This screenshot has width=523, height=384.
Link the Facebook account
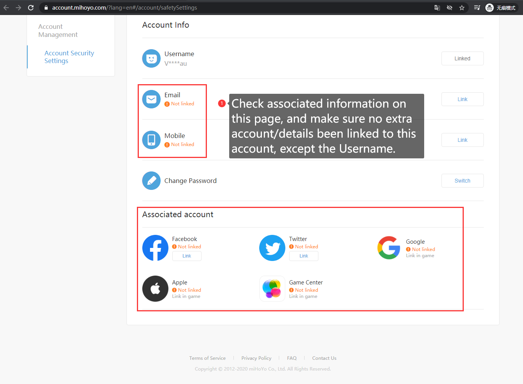[x=187, y=256]
